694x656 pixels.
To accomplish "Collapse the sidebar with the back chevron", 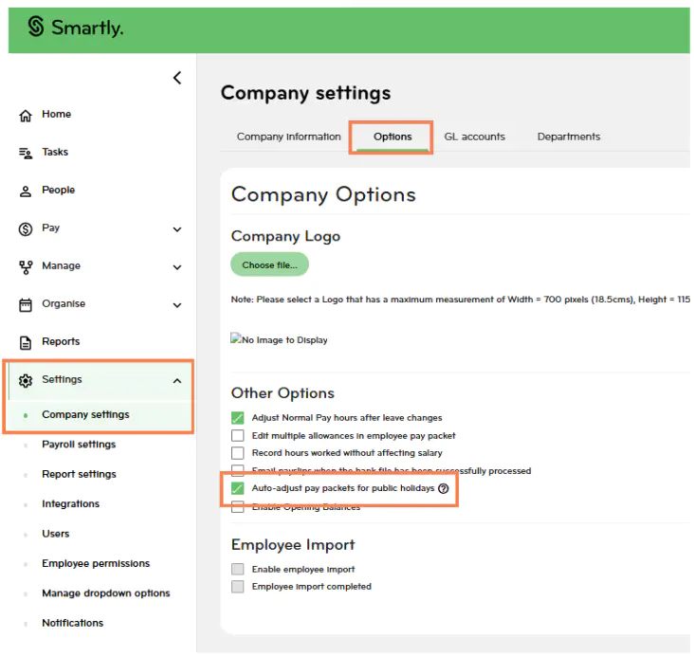I will (177, 78).
